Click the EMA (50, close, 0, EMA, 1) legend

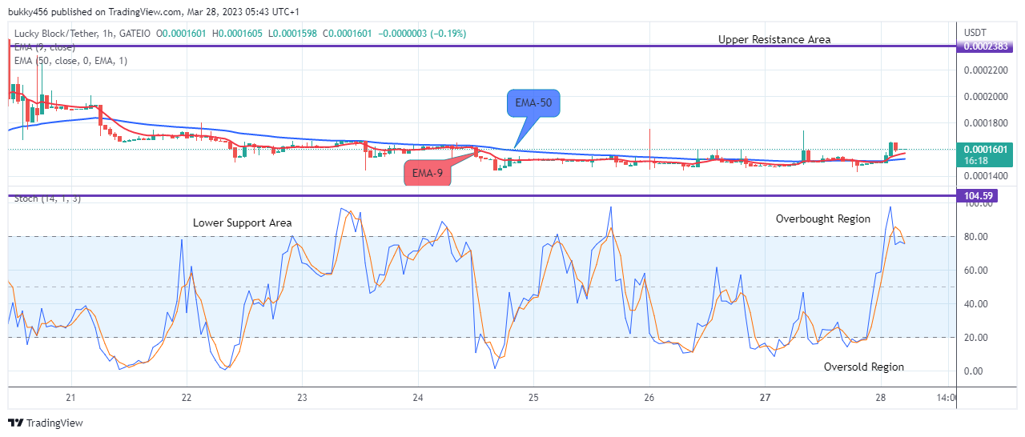70,61
